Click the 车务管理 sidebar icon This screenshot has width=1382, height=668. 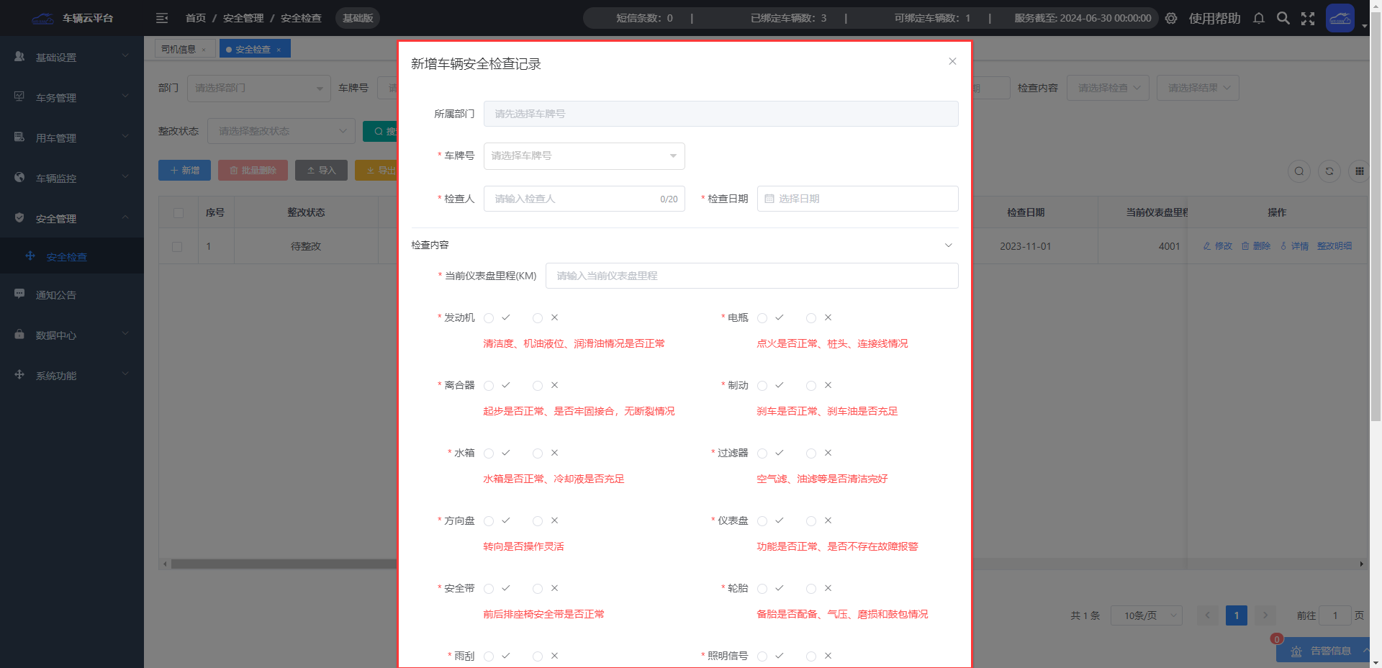tap(19, 96)
